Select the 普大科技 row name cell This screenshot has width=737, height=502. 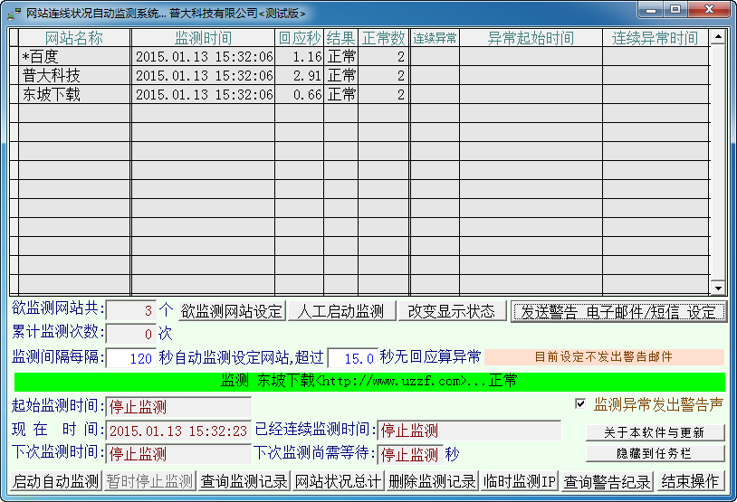(74, 75)
